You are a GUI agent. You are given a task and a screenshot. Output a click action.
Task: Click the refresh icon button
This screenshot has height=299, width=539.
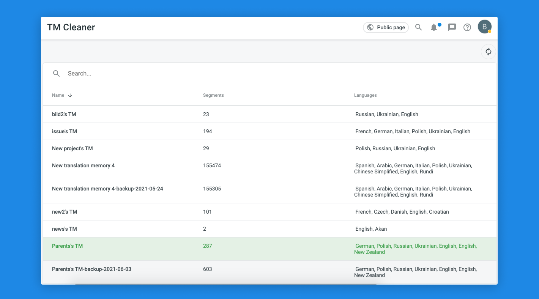click(x=489, y=52)
